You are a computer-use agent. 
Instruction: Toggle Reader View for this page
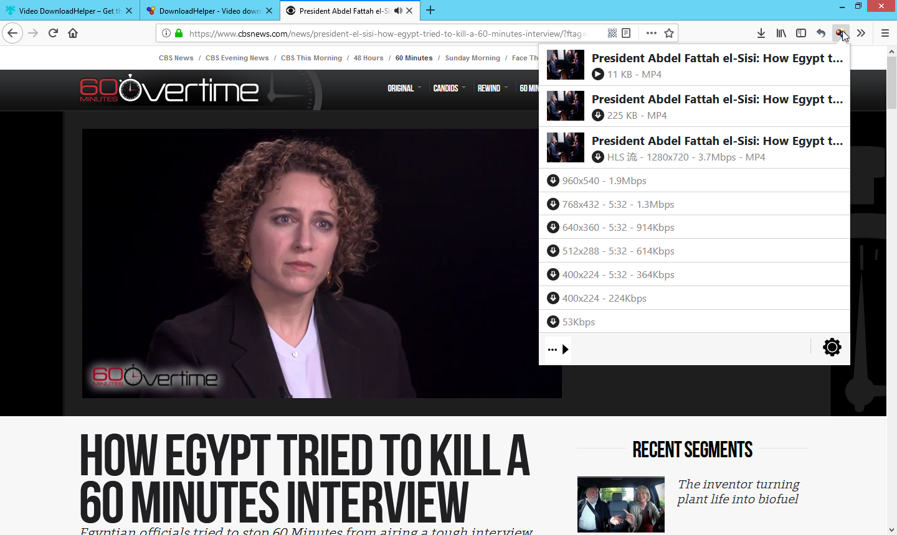point(626,33)
